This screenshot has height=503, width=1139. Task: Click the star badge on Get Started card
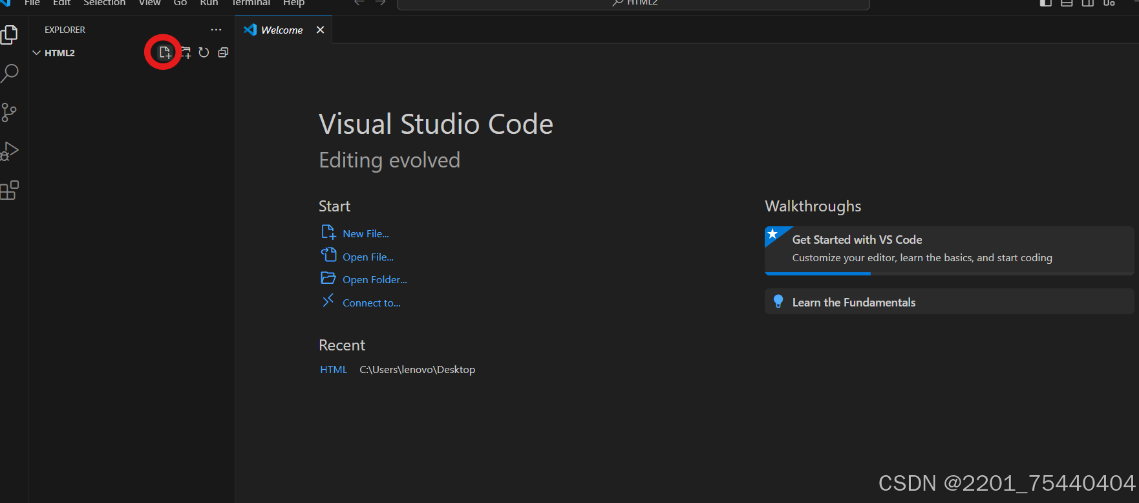774,234
